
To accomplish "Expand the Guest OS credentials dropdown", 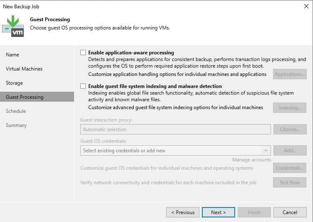I will 266,151.
